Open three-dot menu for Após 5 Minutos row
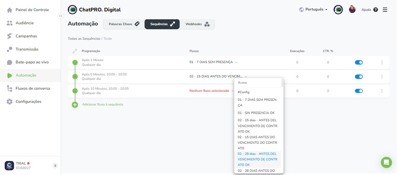The height and width of the screenshot is (175, 399). coord(382,77)
